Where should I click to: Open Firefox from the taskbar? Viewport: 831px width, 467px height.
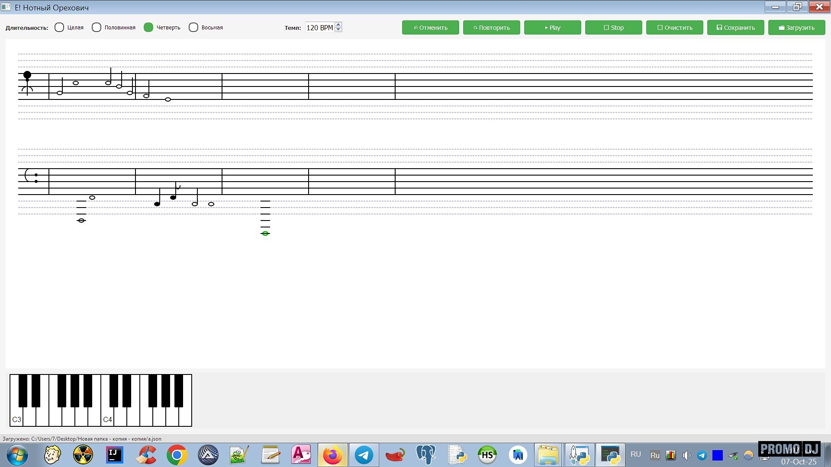point(332,455)
